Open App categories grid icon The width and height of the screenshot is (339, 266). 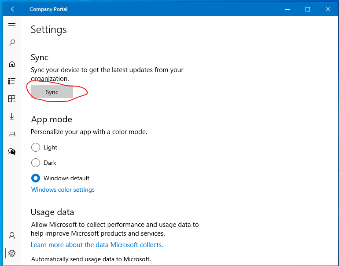click(12, 98)
